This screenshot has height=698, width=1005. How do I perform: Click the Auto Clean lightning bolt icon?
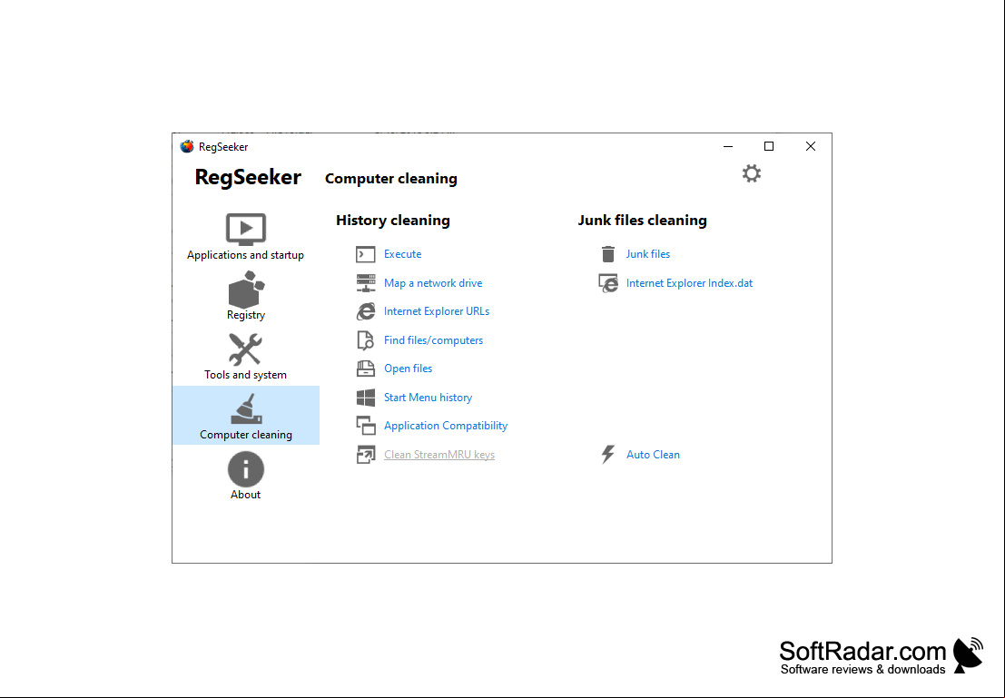point(607,455)
